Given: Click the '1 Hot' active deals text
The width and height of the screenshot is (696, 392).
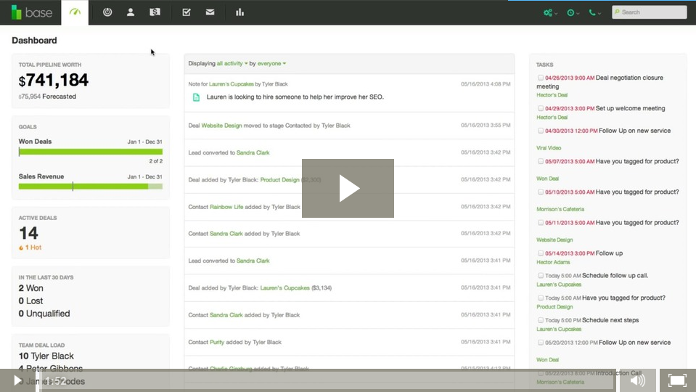Looking at the screenshot, I should click(x=33, y=248).
